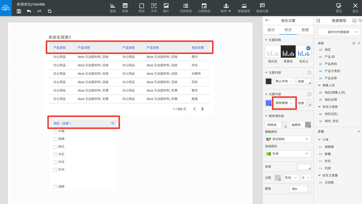
Task: Open the 超市对外数据源 data source dropdown
Action: tap(339, 32)
